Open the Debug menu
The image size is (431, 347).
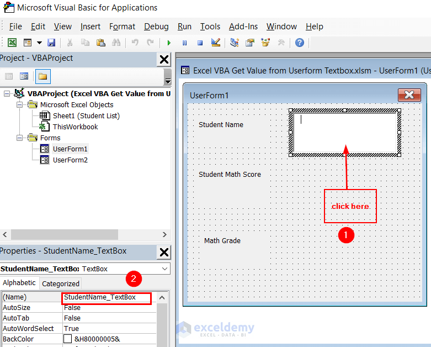click(x=156, y=27)
